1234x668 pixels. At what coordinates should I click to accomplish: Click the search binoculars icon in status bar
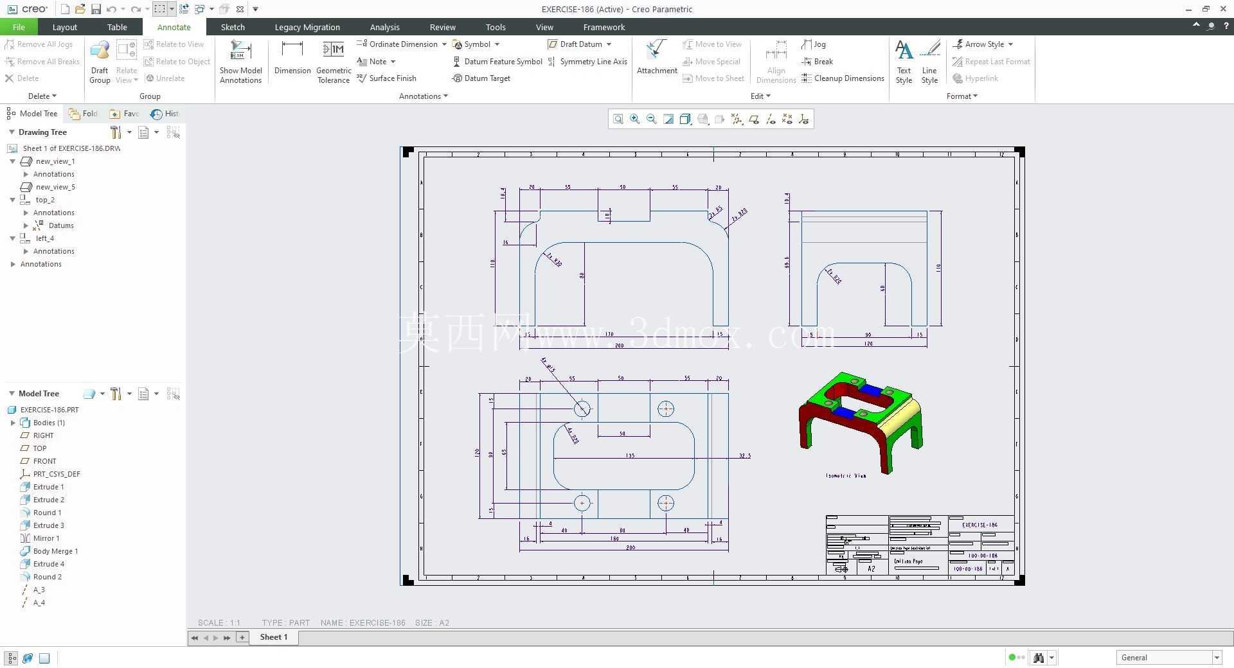pos(1038,658)
